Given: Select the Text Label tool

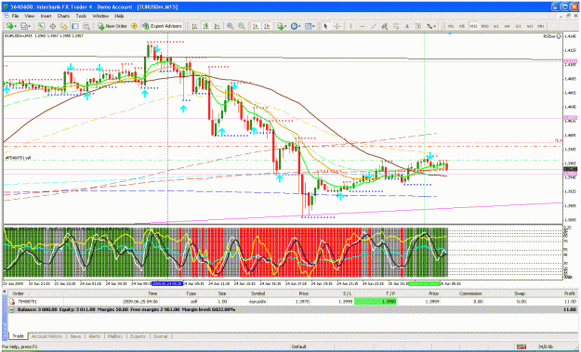Looking at the screenshot, I should click(x=418, y=26).
